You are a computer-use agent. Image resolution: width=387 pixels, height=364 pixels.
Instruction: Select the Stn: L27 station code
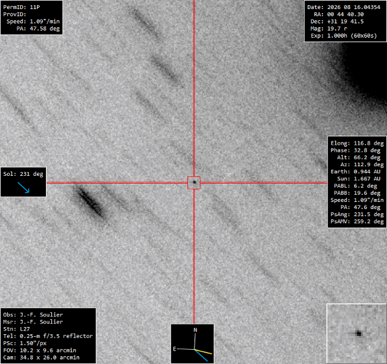(x=17, y=329)
